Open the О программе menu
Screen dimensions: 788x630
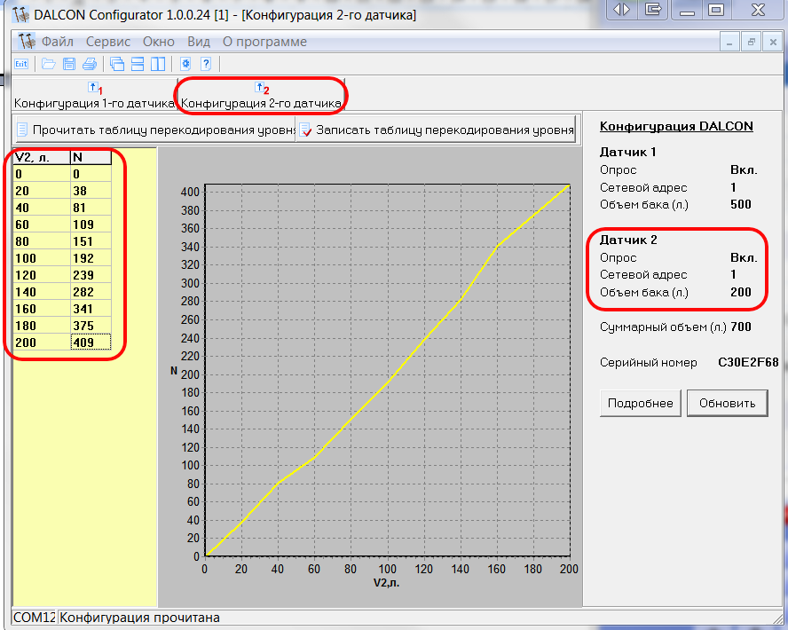point(264,42)
